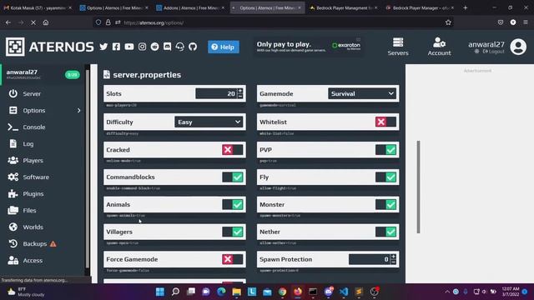Decrease Slots value with stepper
This screenshot has height=300, width=534.
[240, 97]
